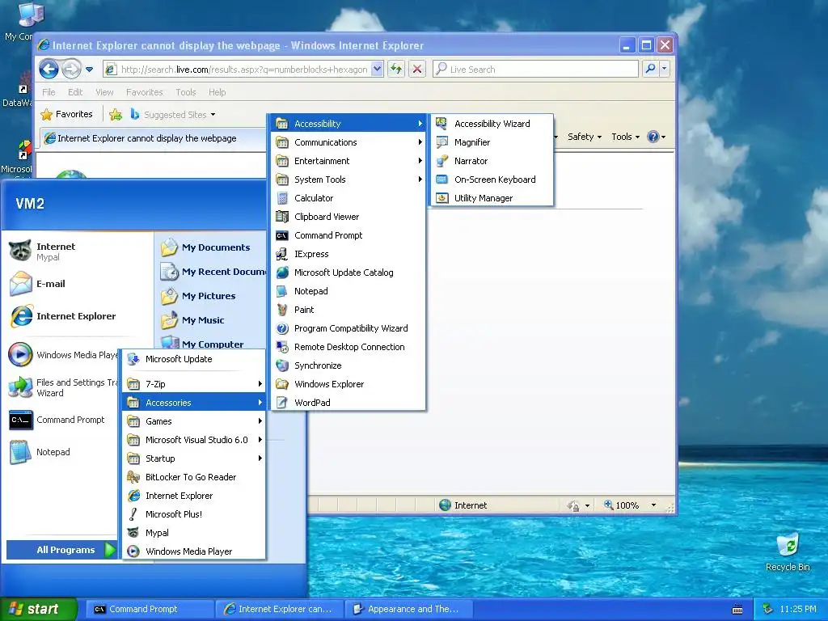Open the View menu in IE
This screenshot has width=828, height=621.
click(x=104, y=92)
